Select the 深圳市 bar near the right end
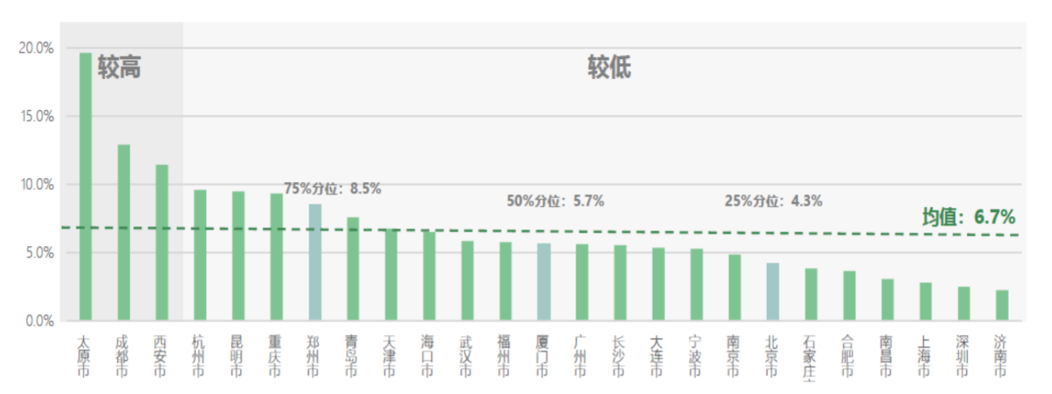Viewport: 1052px width, 394px height. [963, 303]
